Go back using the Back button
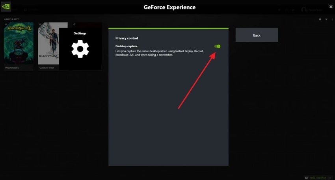 coord(257,35)
